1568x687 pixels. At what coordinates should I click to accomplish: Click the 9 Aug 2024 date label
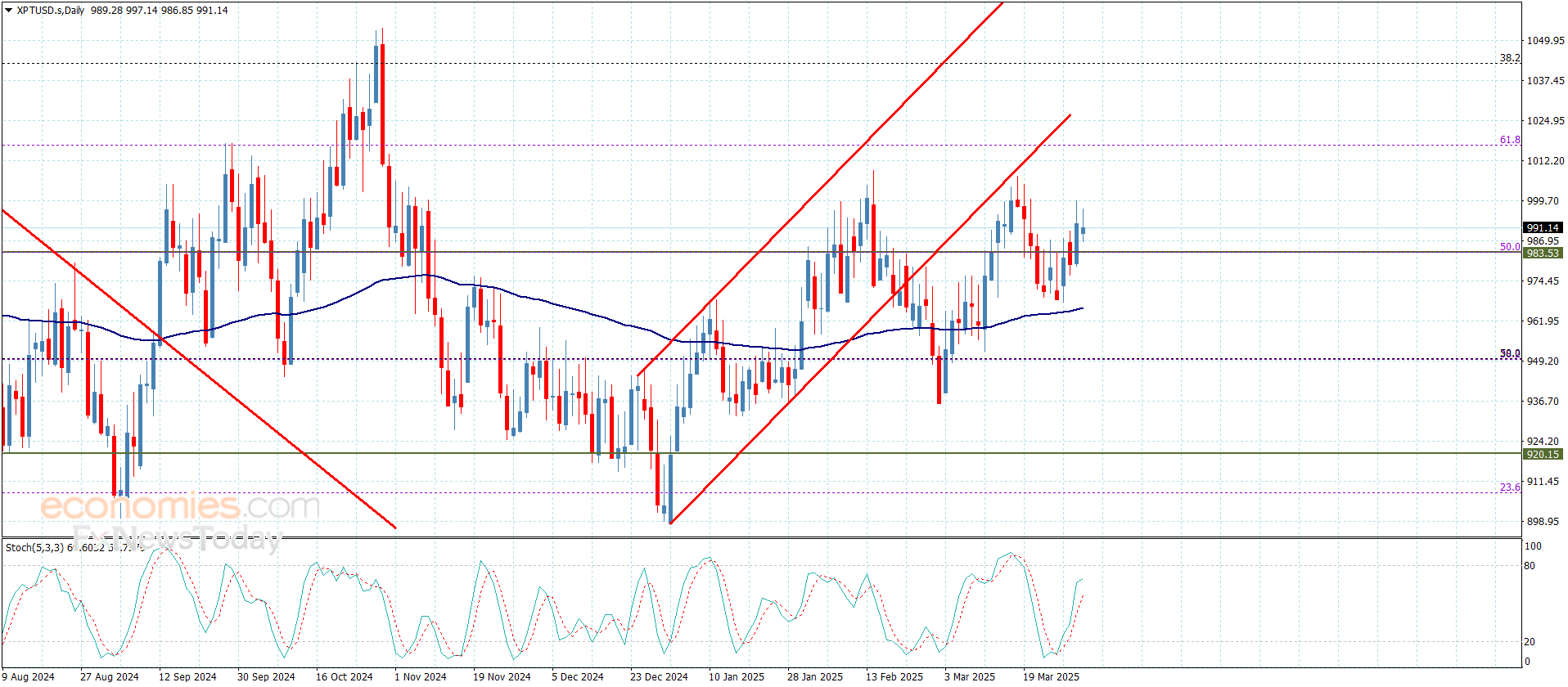(x=29, y=676)
